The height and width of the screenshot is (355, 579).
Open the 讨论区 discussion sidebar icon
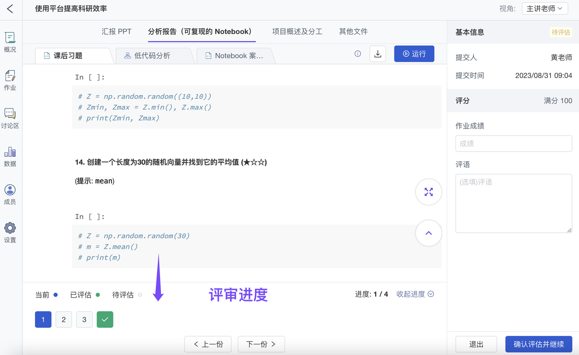10,119
